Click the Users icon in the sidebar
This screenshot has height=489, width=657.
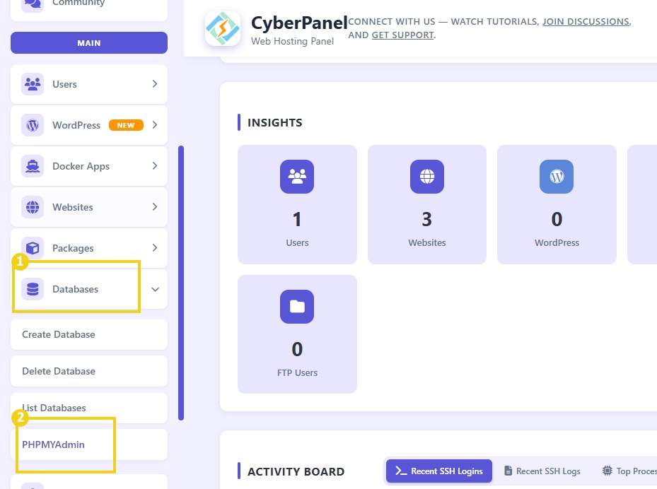coord(32,83)
